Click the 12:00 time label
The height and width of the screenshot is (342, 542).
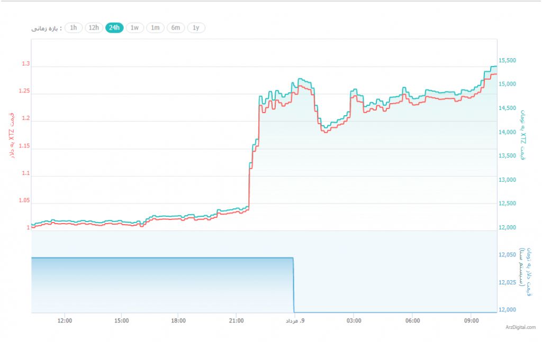(x=64, y=320)
